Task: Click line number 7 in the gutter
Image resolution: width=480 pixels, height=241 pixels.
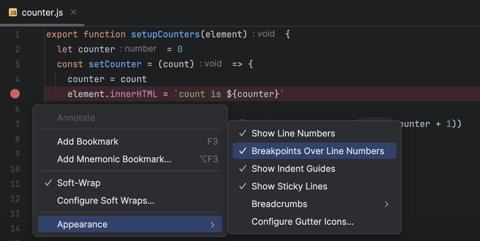Action: pos(17,124)
